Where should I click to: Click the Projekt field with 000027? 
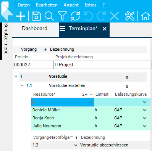tap(33, 65)
